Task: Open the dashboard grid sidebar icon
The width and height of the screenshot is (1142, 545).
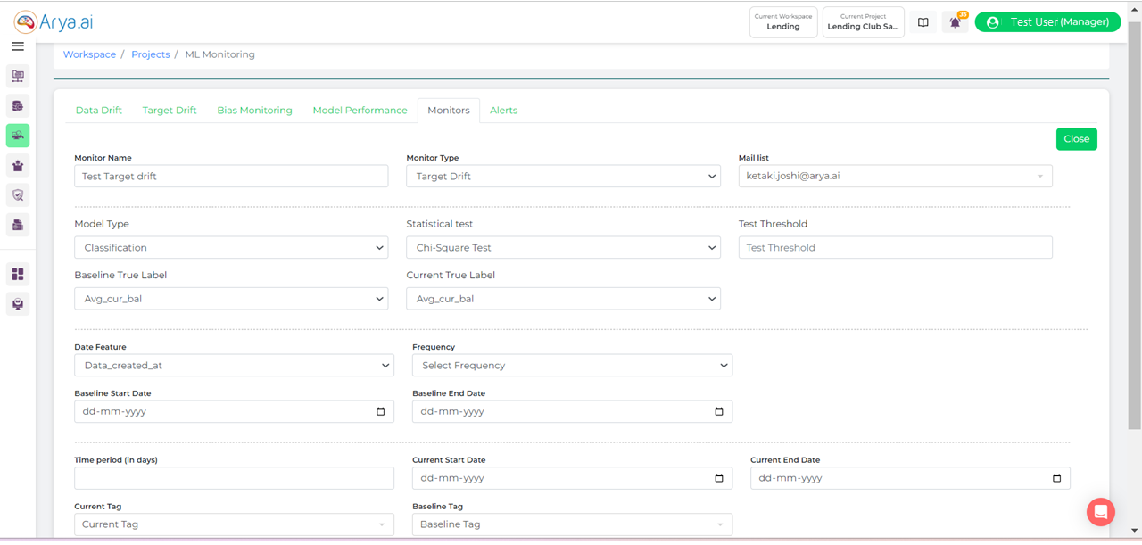Action: (x=18, y=274)
